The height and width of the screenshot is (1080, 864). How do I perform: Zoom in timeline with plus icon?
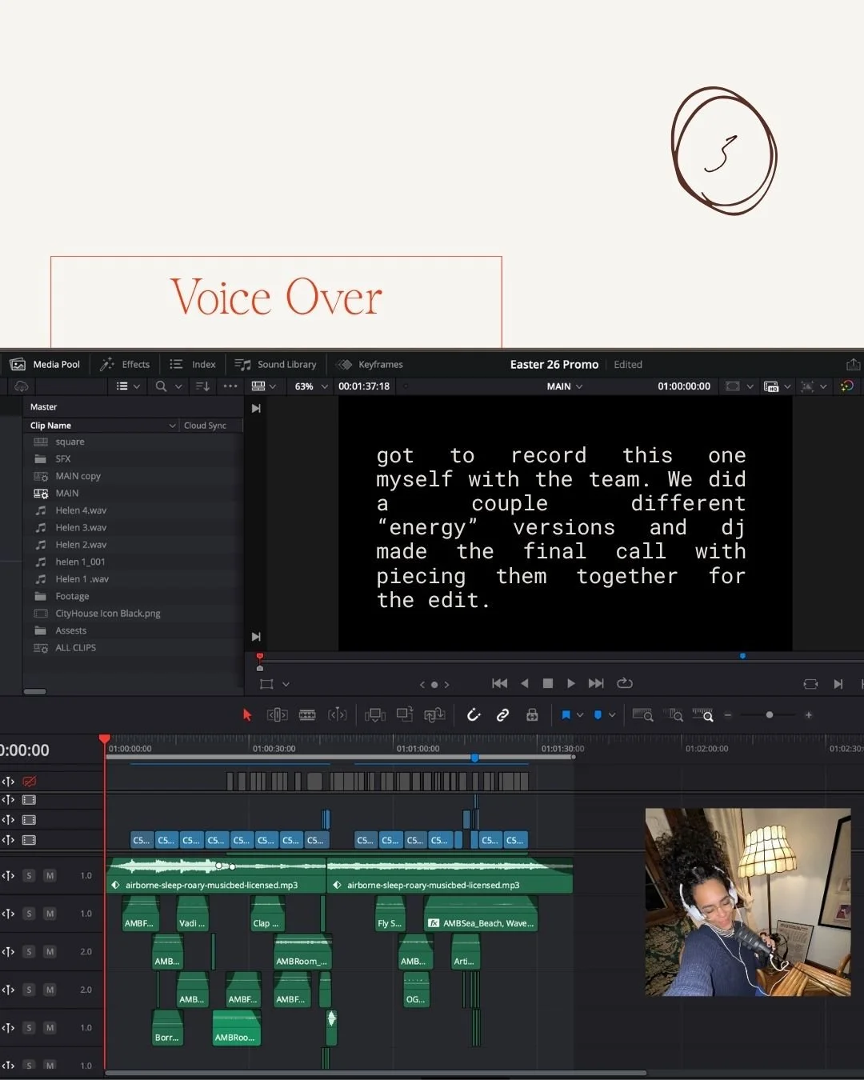(x=809, y=715)
